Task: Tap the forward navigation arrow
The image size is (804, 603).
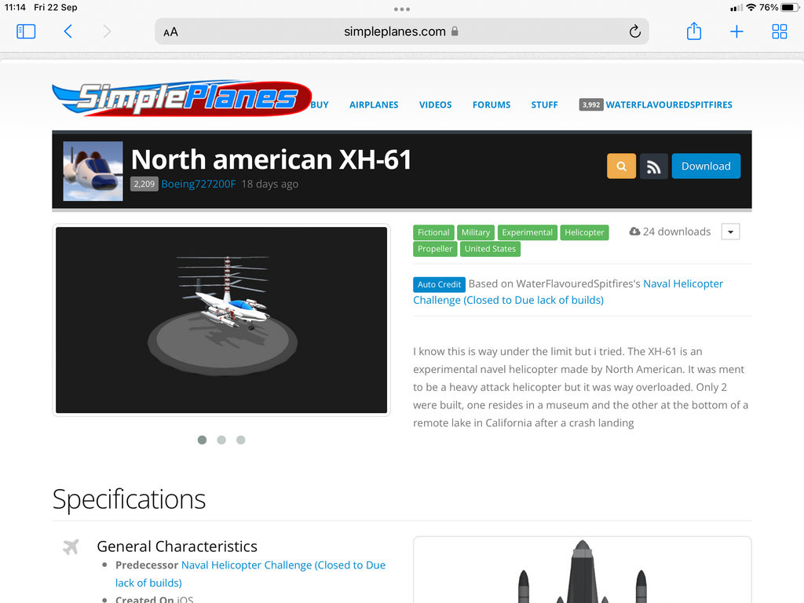Action: [107, 31]
